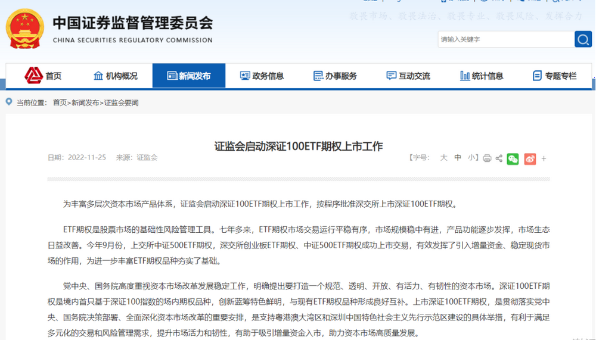
Task: Set font size to 大
Action: [443, 158]
